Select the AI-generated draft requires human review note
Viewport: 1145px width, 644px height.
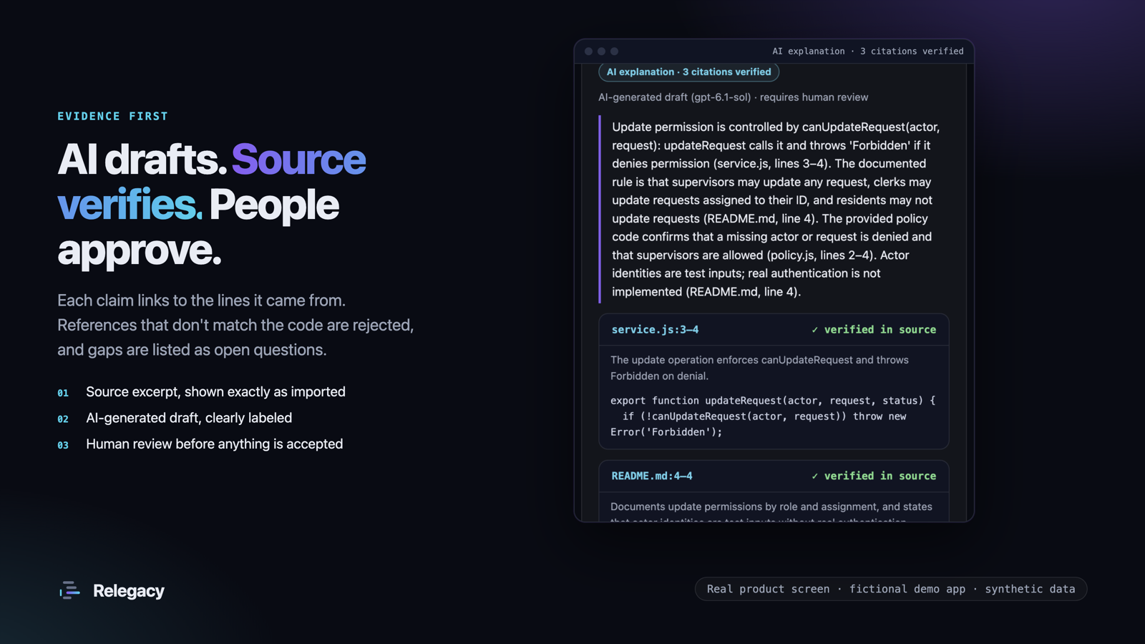733,97
